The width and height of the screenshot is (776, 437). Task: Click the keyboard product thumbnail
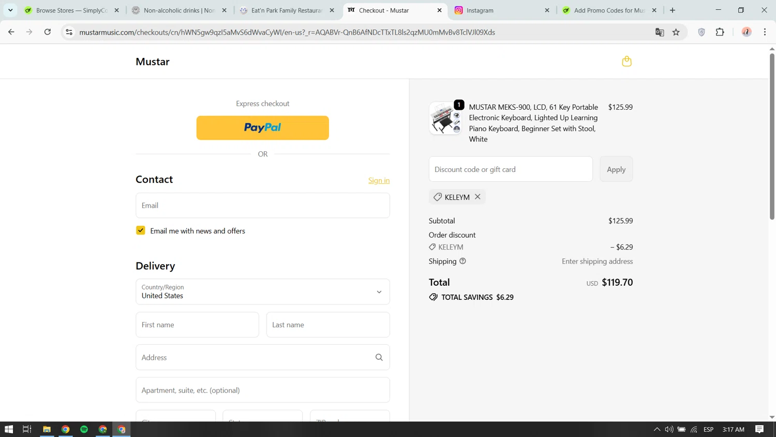tap(445, 118)
